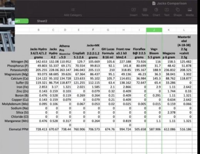Click the Front row a3.1 b3 header
The width and height of the screenshot is (200, 154).
click(x=123, y=53)
